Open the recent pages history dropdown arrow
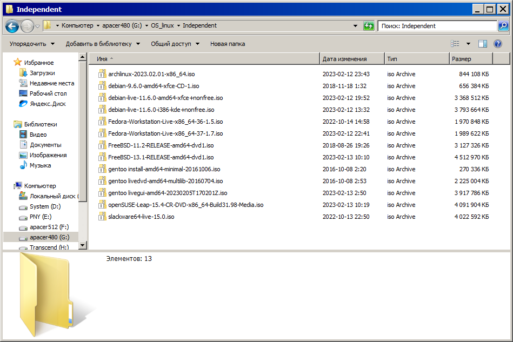The height and width of the screenshot is (342, 513). tap(38, 26)
